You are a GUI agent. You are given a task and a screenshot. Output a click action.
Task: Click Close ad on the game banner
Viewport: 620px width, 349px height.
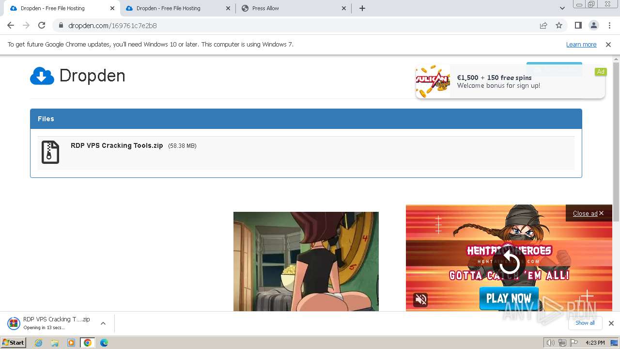[588, 213]
